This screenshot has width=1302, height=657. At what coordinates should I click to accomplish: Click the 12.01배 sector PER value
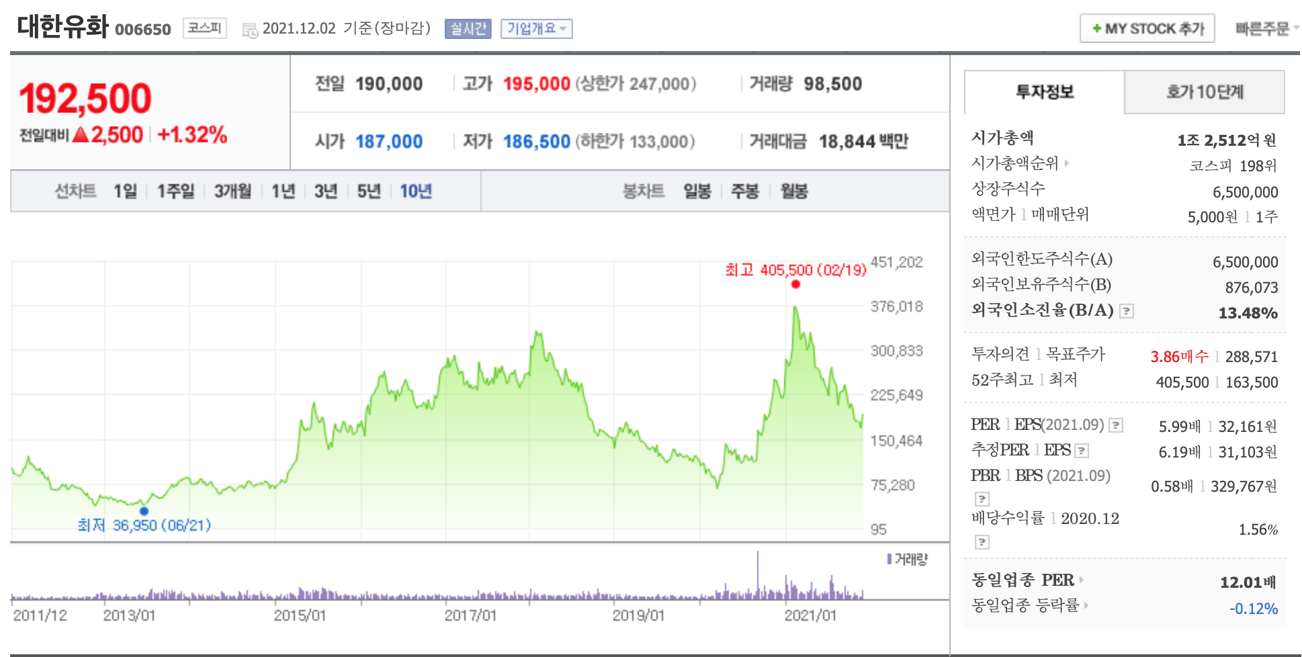click(1248, 582)
